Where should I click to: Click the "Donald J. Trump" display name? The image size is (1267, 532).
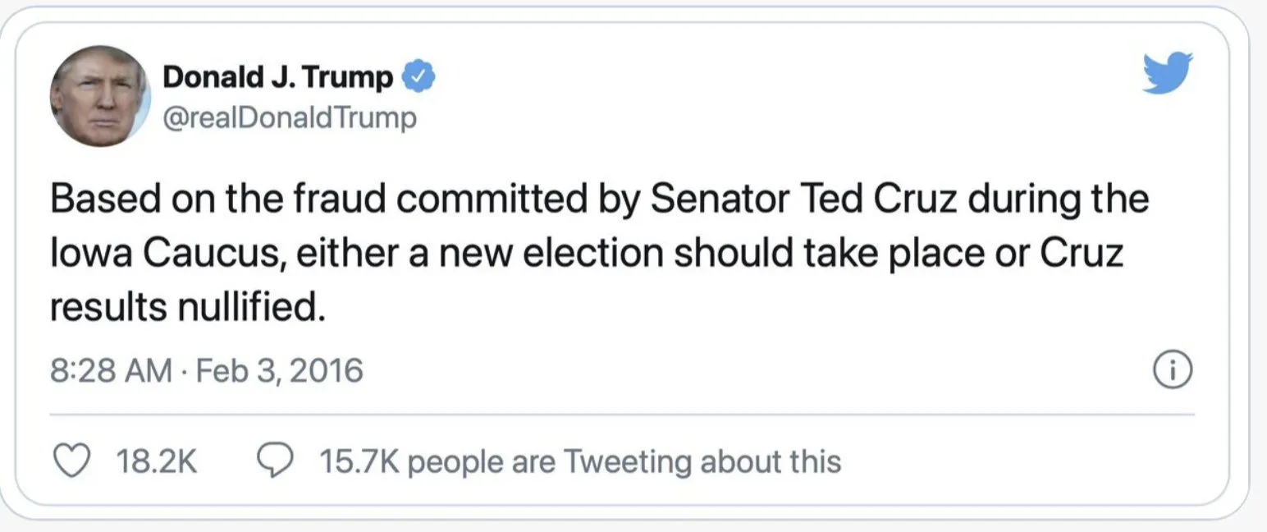[x=278, y=77]
